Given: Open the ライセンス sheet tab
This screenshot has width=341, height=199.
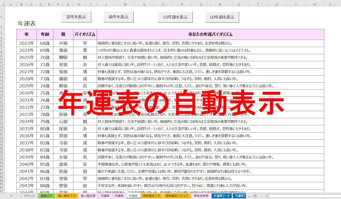Looking at the screenshot, I should point(29,196).
